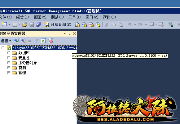Click the Open File folder icon
This screenshot has width=180, height=124.
[25, 24]
